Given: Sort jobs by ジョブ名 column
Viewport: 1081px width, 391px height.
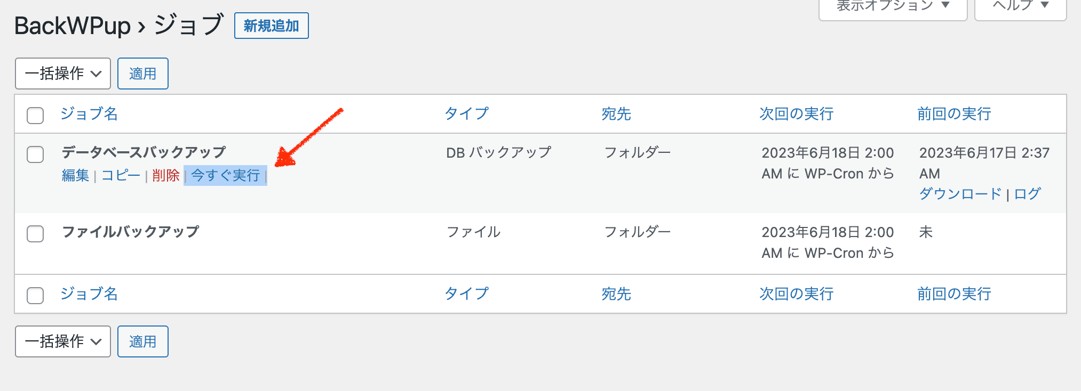Looking at the screenshot, I should [x=89, y=113].
